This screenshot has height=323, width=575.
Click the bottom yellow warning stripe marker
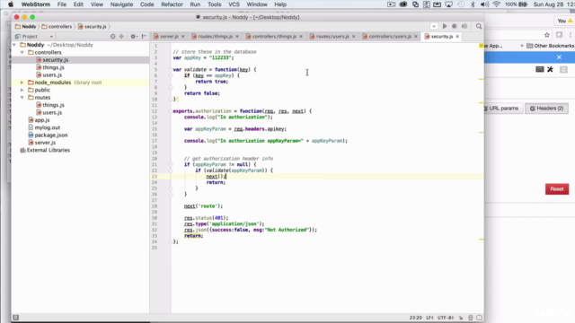coord(482,240)
